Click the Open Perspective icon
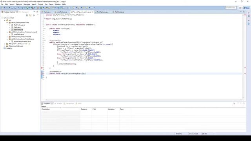 tap(240, 8)
